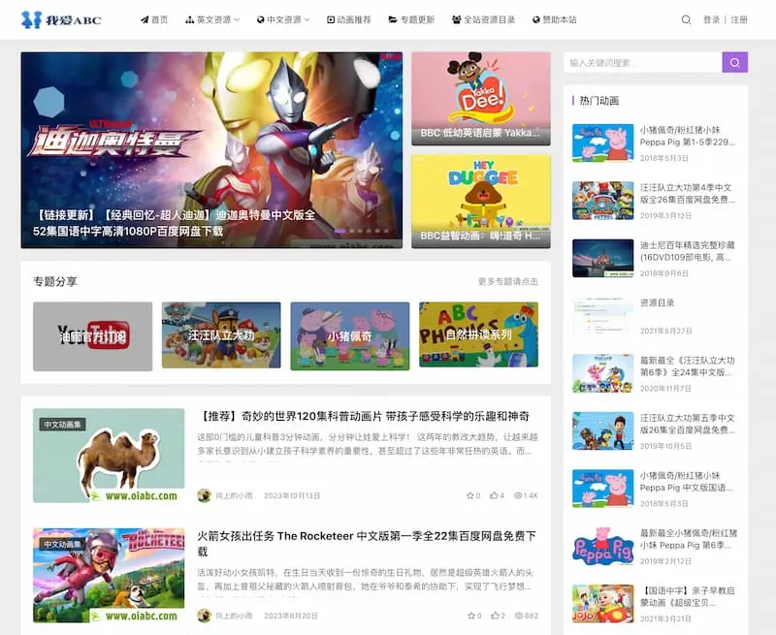Open the 汪汪队立大功 topic thumbnail

(221, 335)
